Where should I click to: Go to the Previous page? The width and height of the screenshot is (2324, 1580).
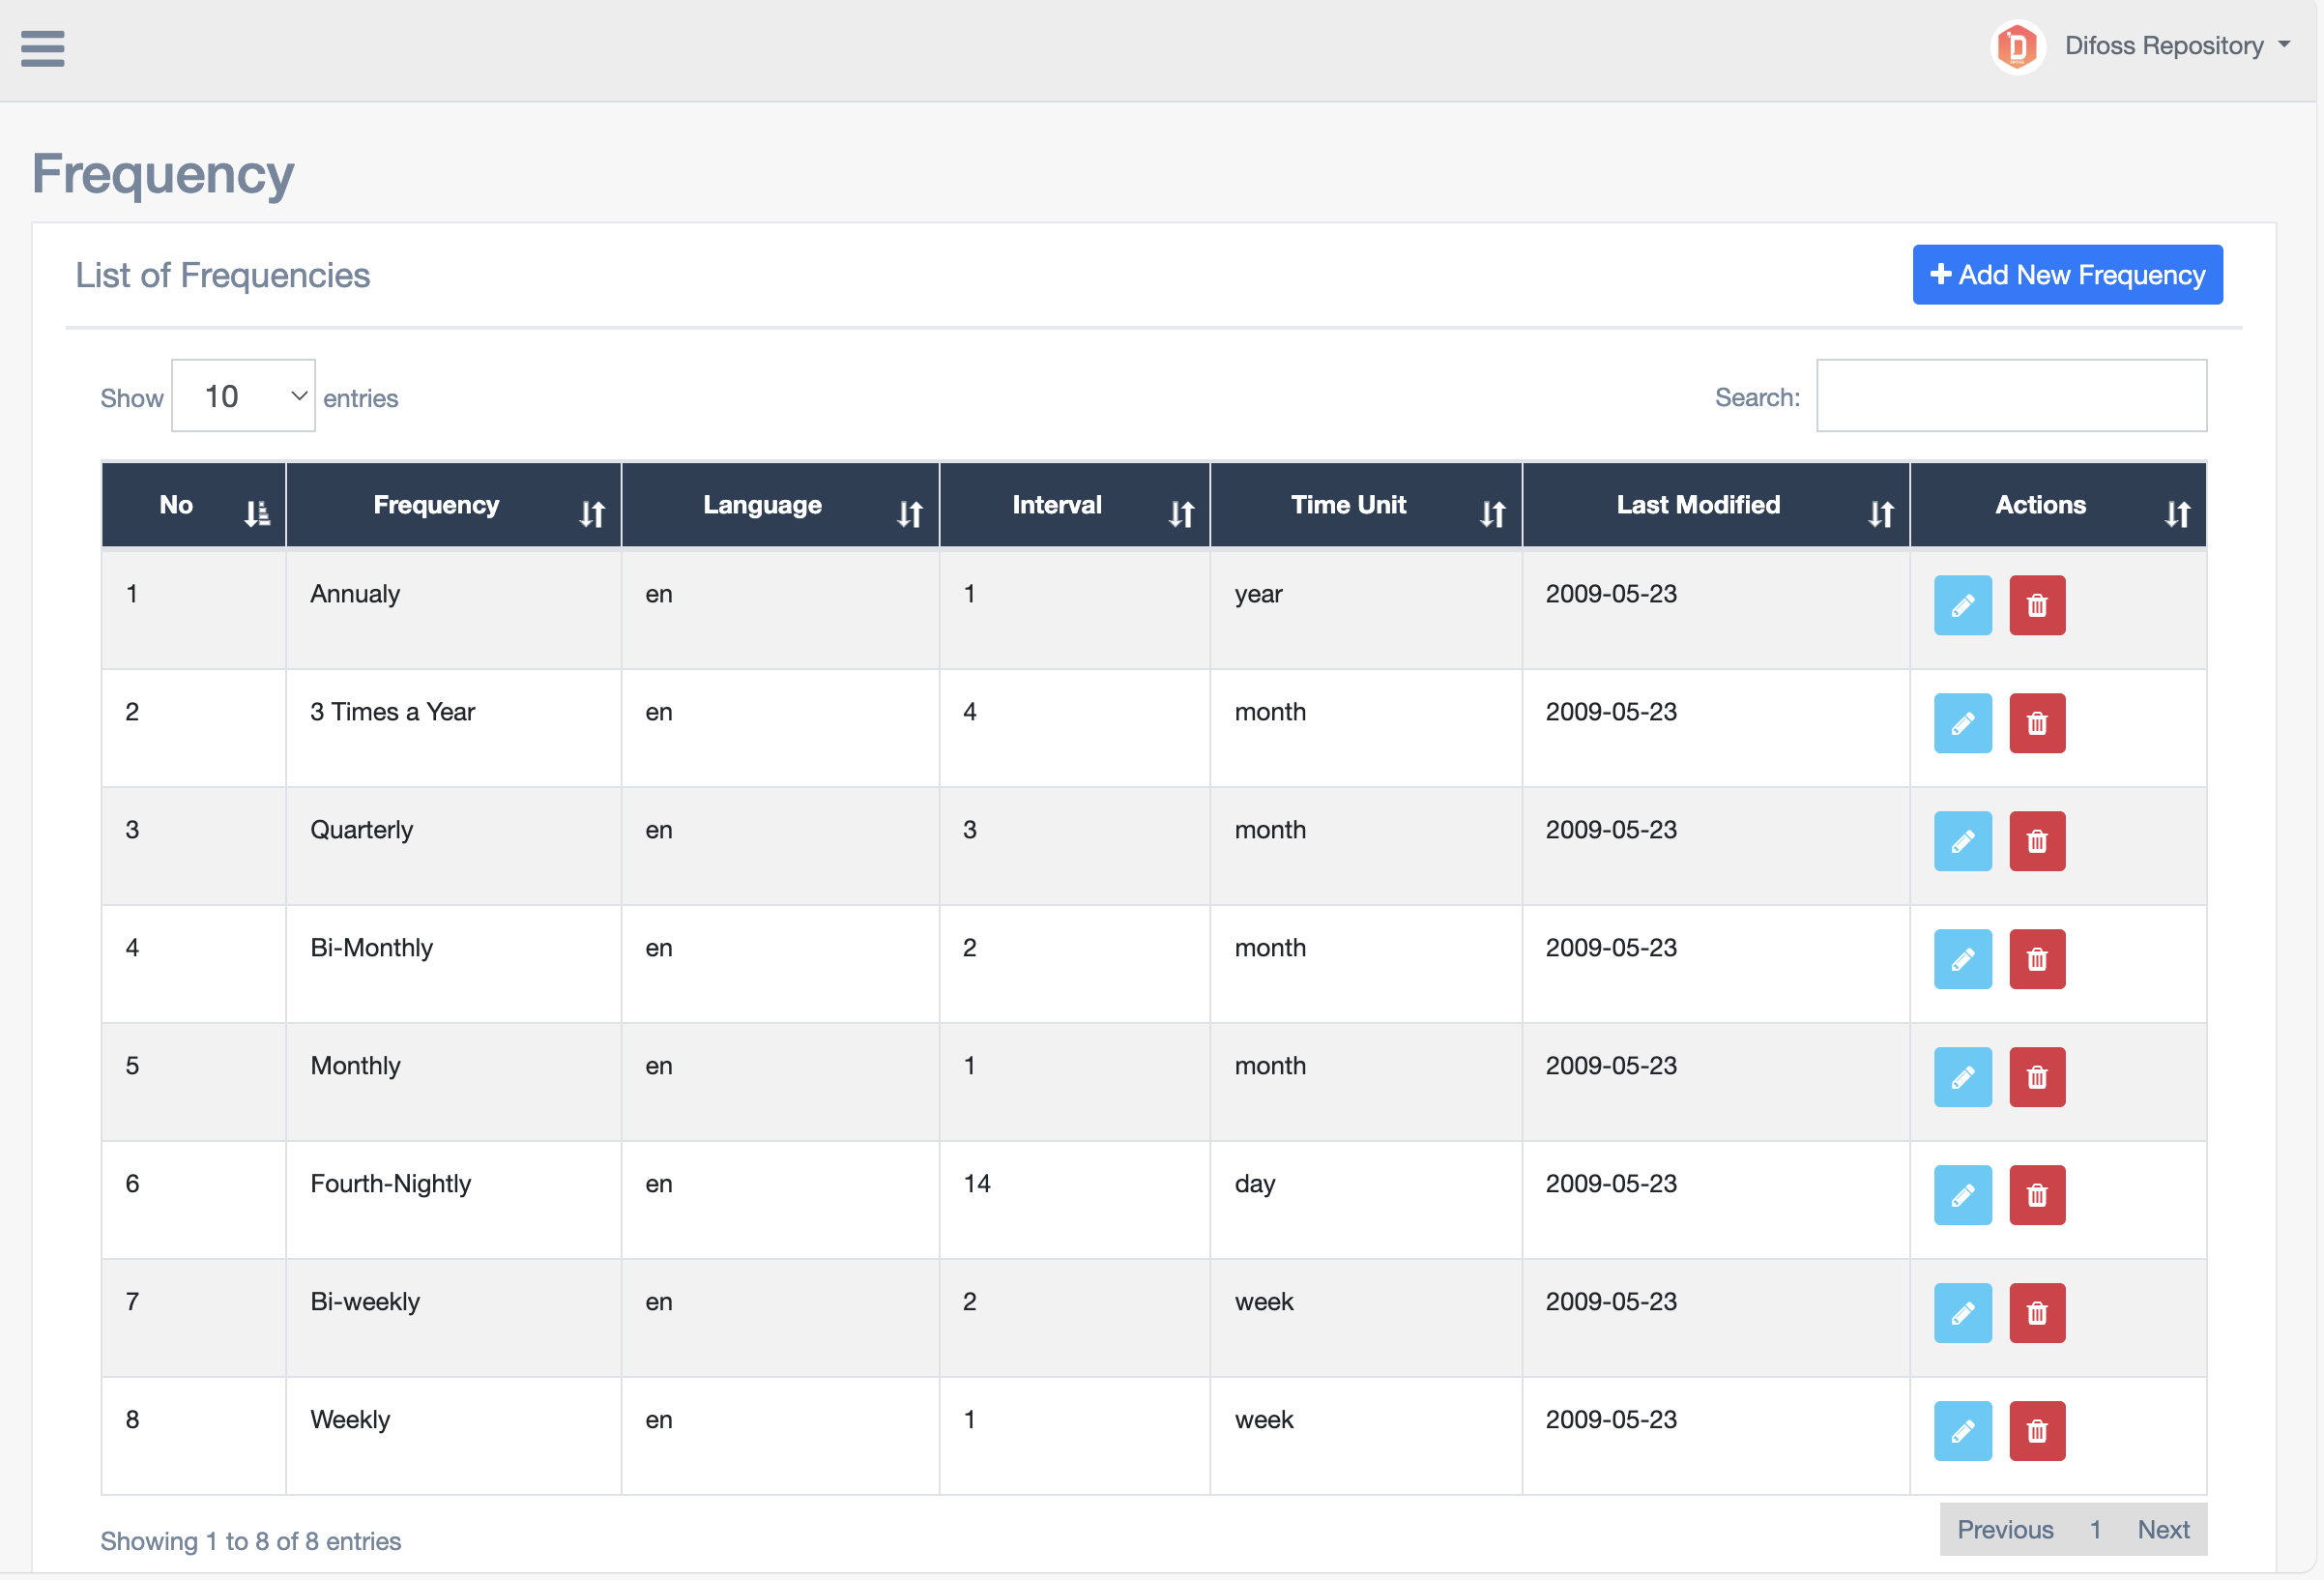pyautogui.click(x=2004, y=1529)
